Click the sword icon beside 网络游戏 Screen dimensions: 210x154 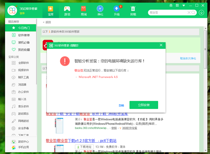[x=13, y=121]
